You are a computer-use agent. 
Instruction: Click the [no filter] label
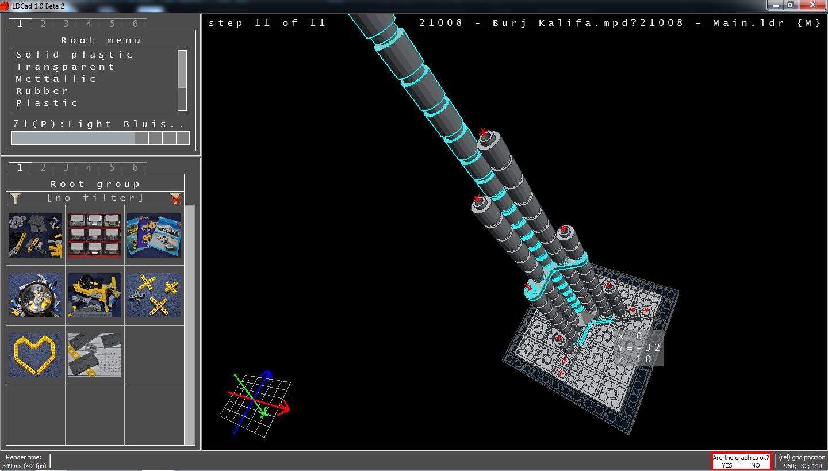click(x=95, y=198)
